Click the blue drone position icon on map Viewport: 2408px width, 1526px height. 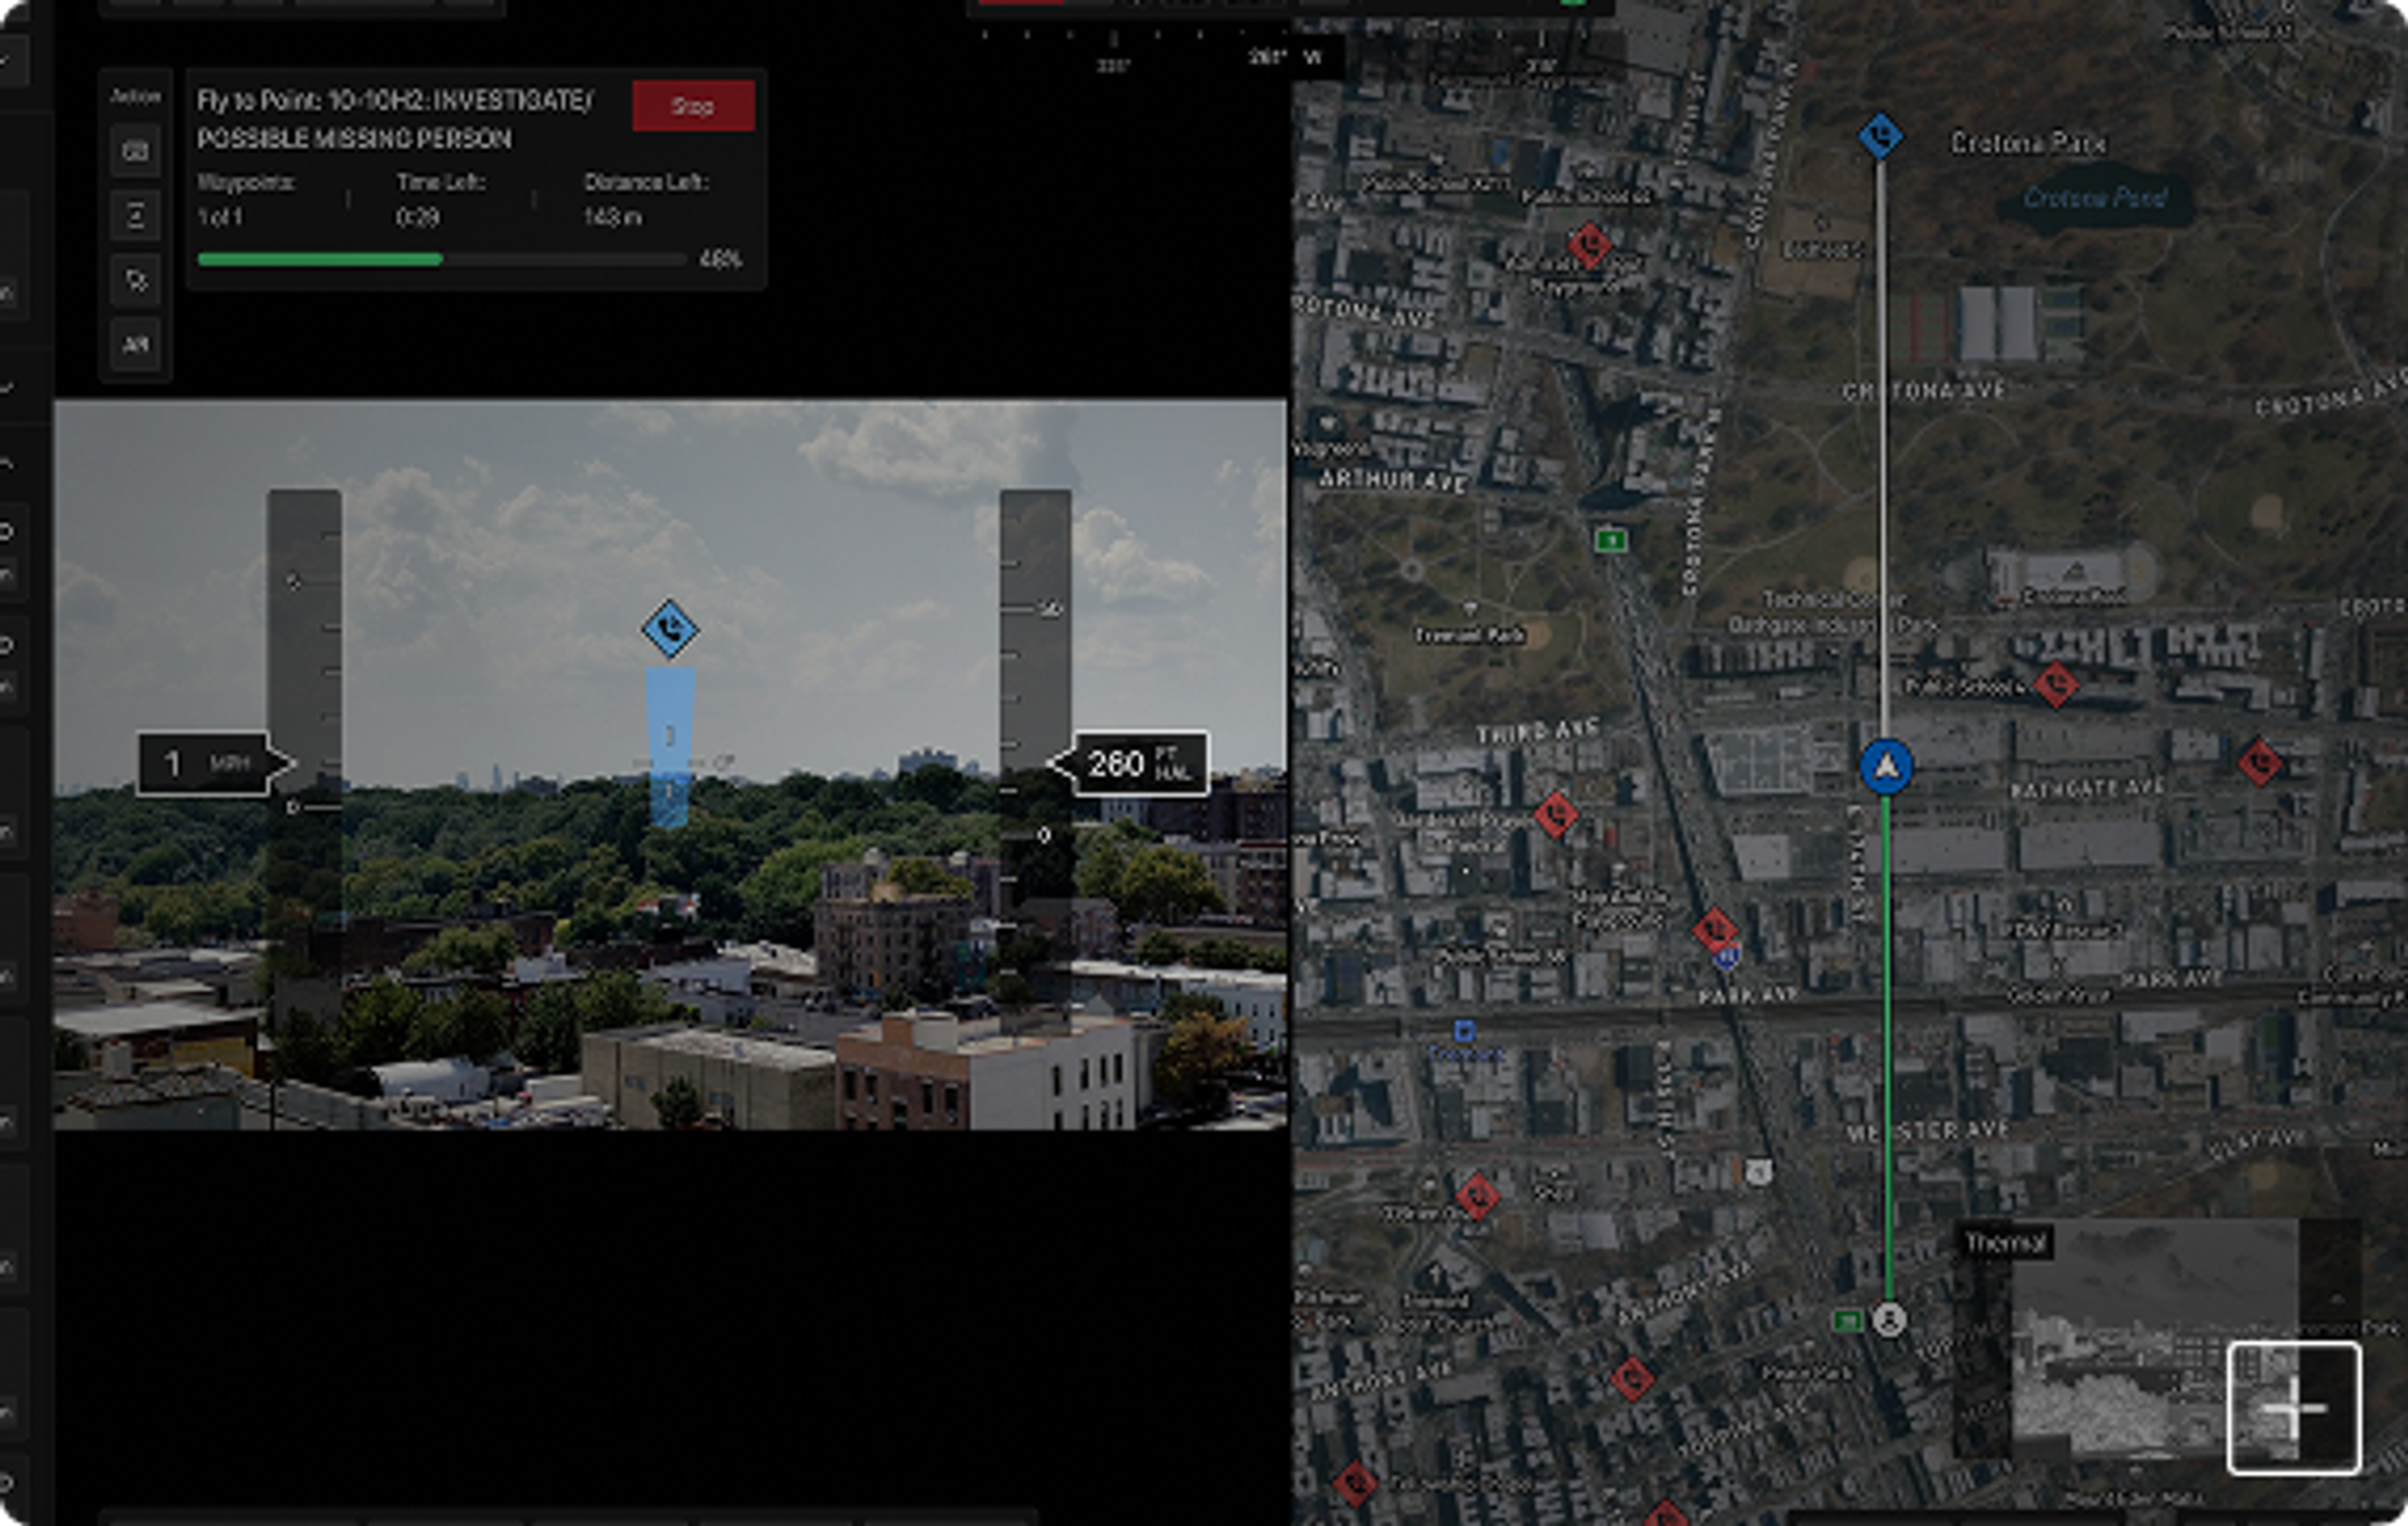(1886, 768)
